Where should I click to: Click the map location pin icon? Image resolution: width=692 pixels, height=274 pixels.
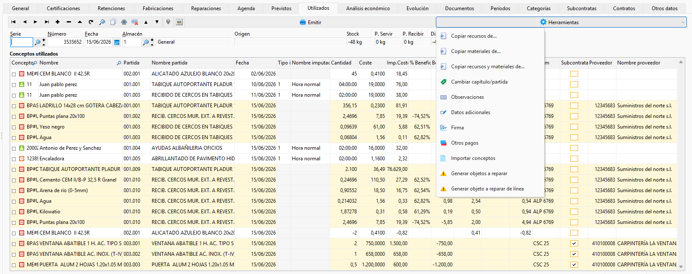tap(168, 22)
